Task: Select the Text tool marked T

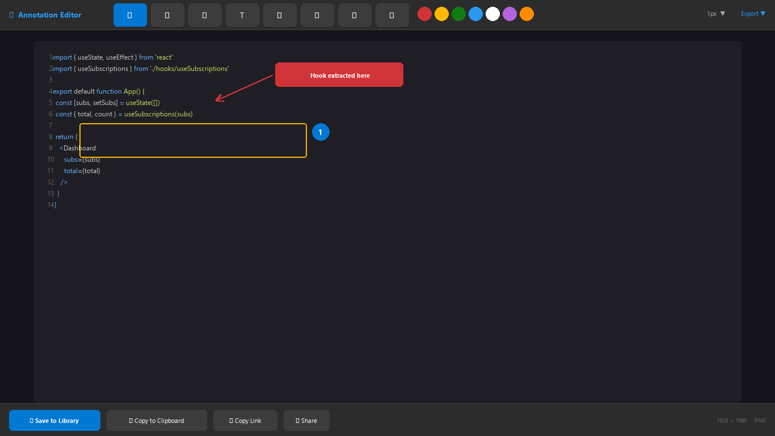Action: (x=242, y=15)
